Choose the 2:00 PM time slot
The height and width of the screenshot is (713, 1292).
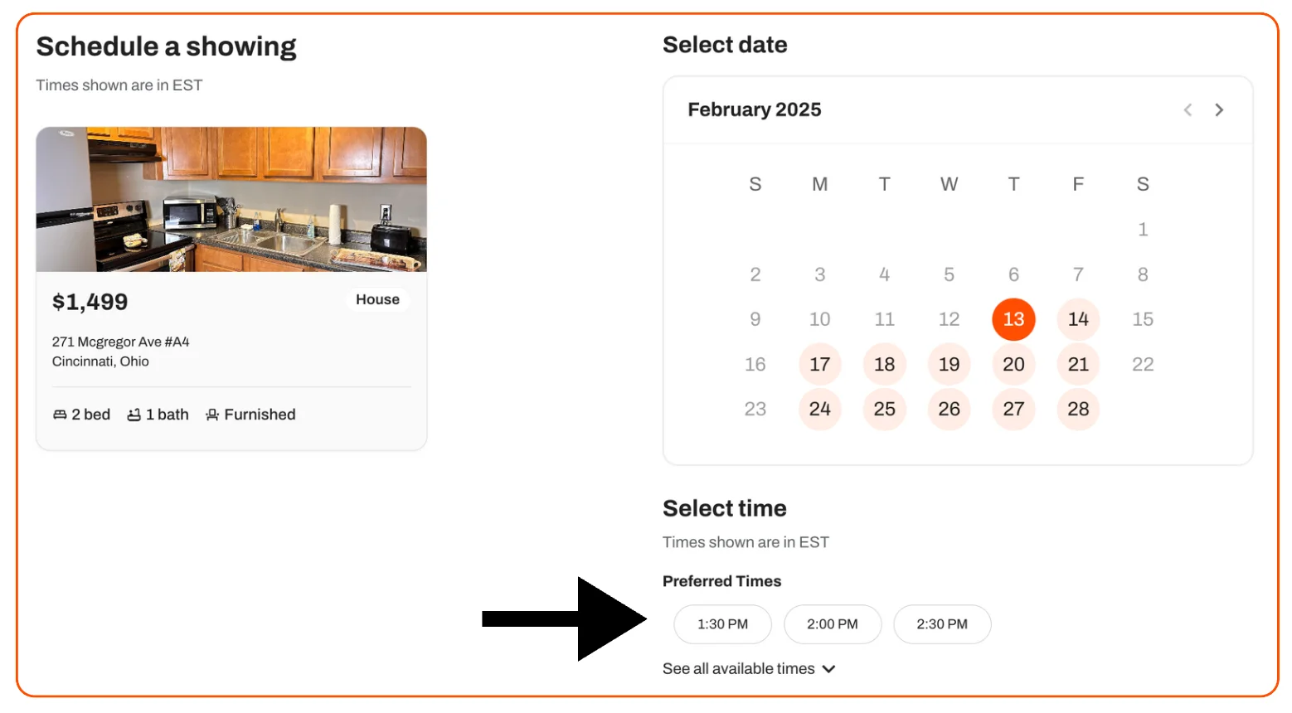(833, 624)
